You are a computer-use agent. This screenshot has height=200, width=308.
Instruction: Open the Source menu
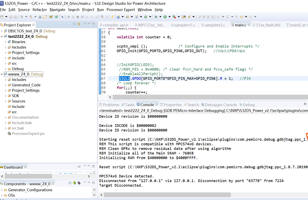[x=24, y=10]
